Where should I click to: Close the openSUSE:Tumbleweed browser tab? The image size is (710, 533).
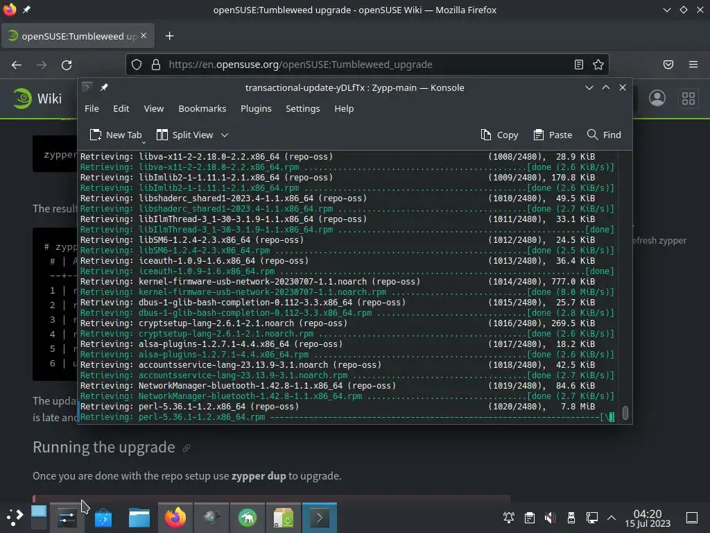144,35
